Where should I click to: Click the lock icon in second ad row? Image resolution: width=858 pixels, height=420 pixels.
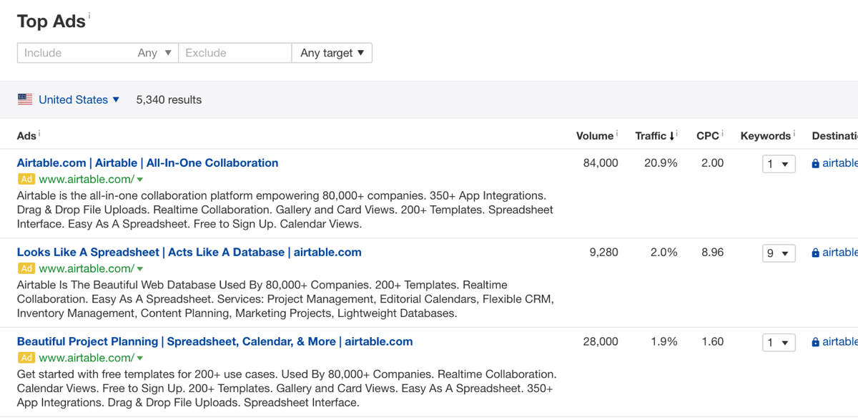[816, 253]
